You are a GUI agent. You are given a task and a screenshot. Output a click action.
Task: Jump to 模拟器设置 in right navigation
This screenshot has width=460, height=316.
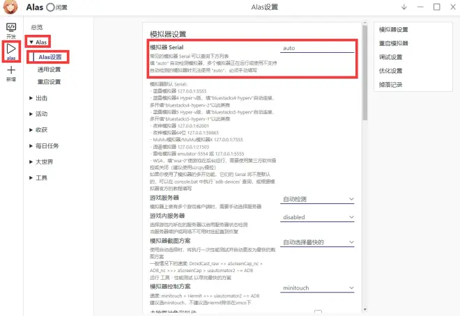393,29
